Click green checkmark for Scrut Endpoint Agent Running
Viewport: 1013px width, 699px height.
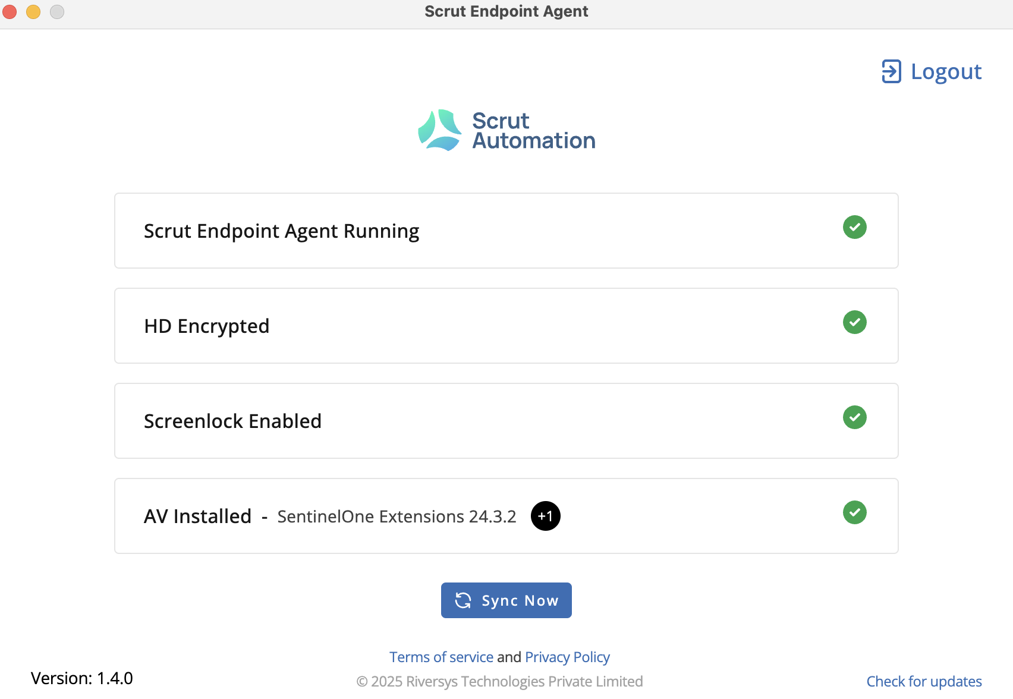pyautogui.click(x=855, y=227)
